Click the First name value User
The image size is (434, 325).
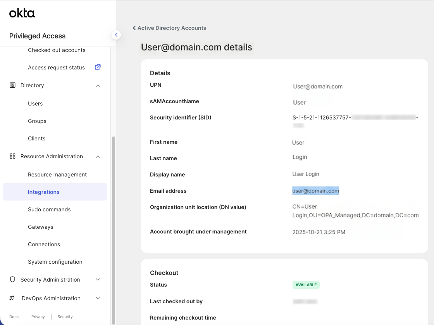pos(298,143)
